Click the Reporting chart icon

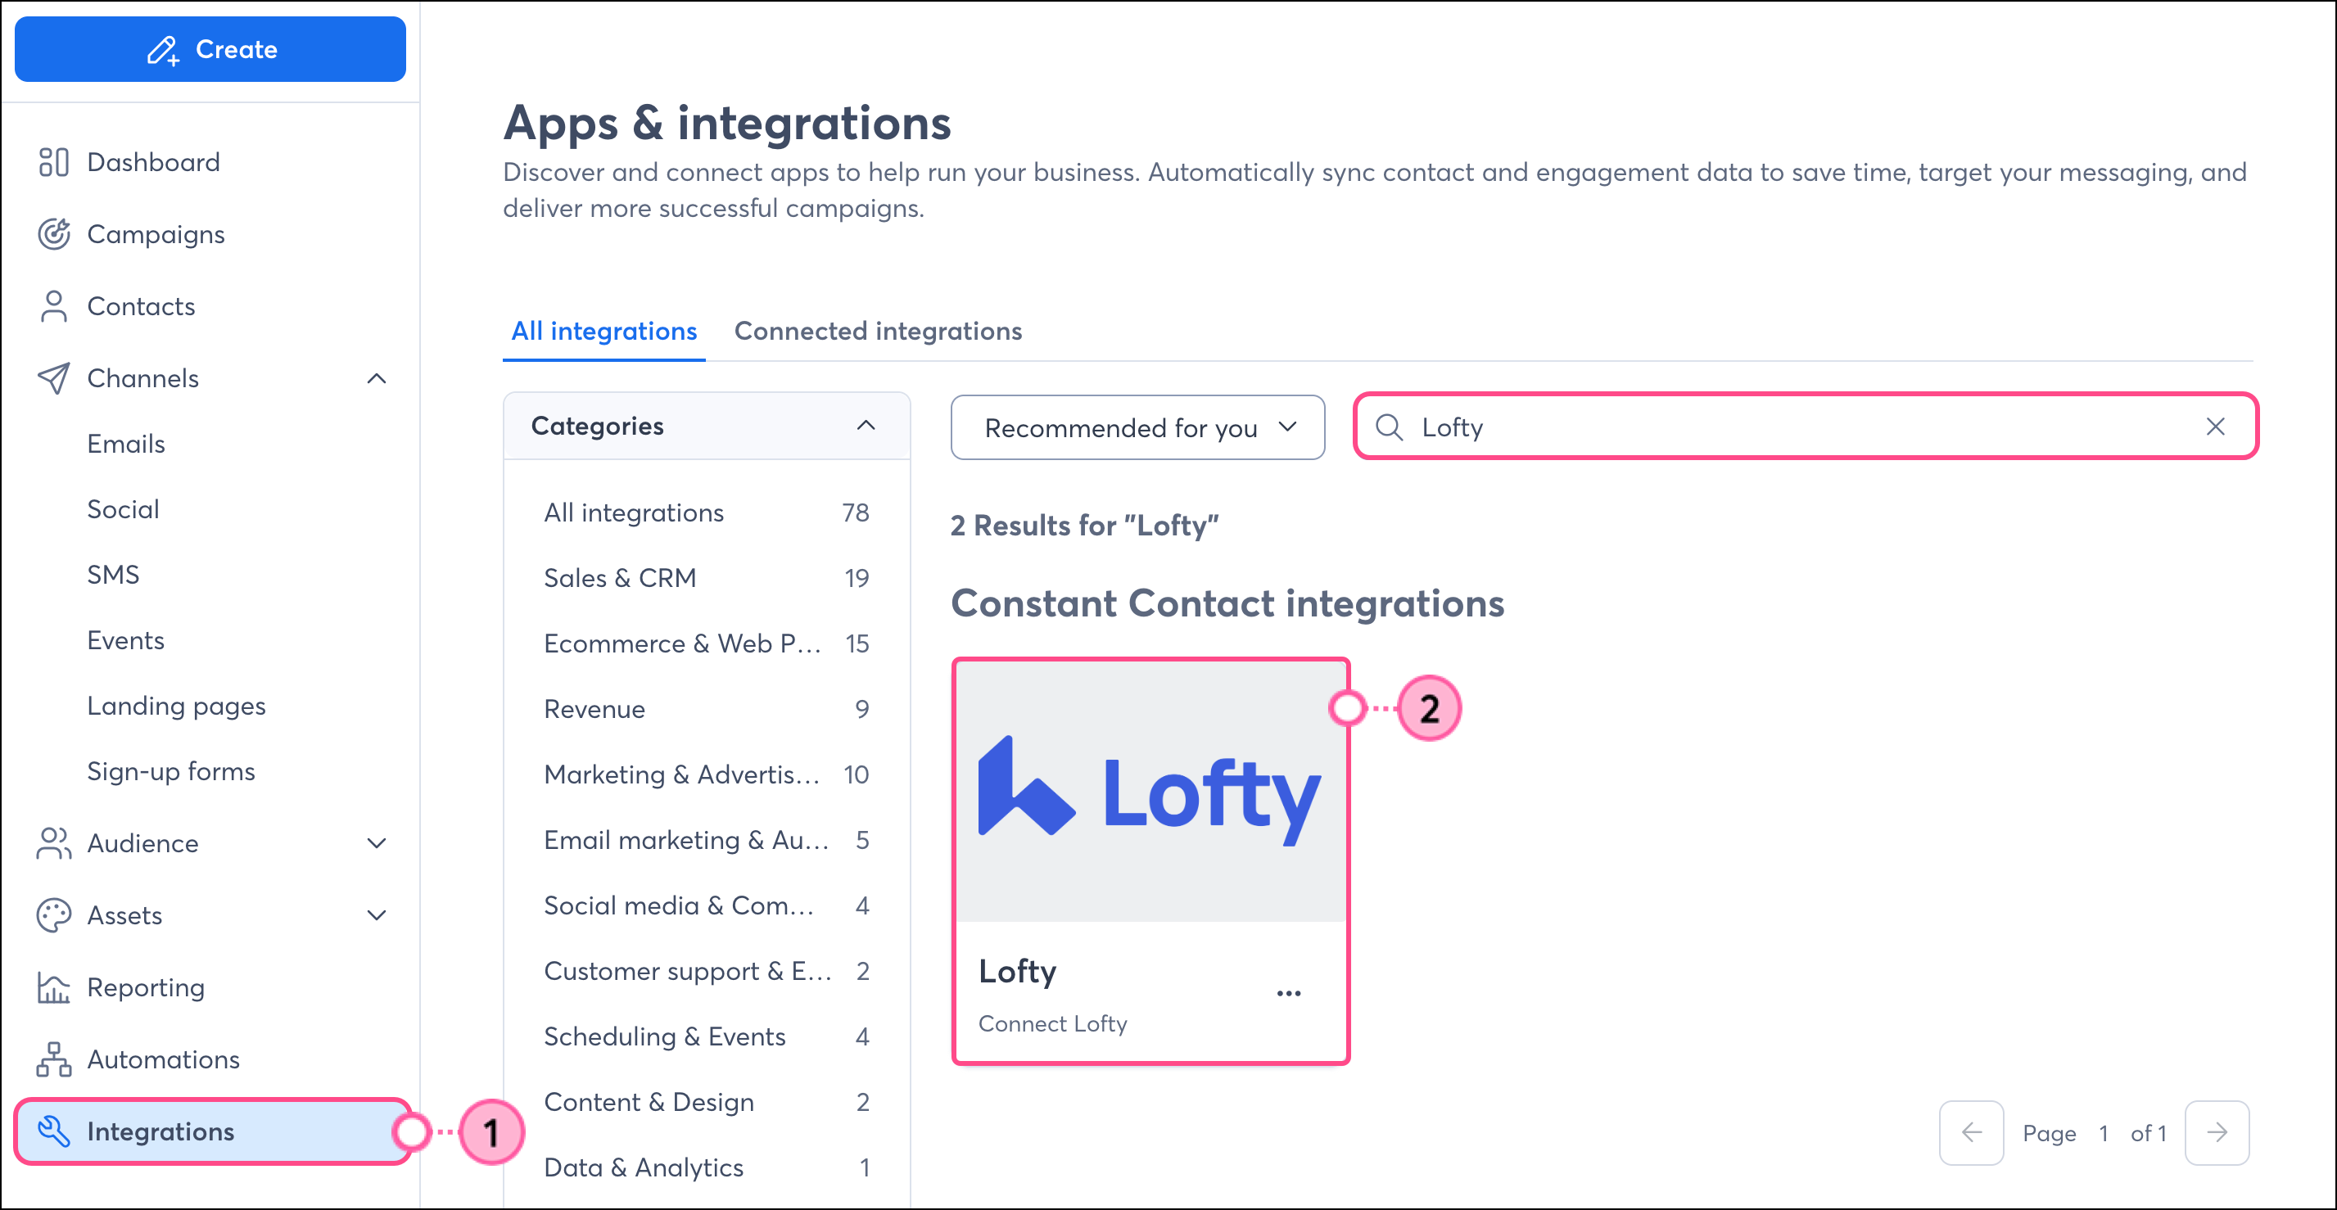(x=53, y=987)
